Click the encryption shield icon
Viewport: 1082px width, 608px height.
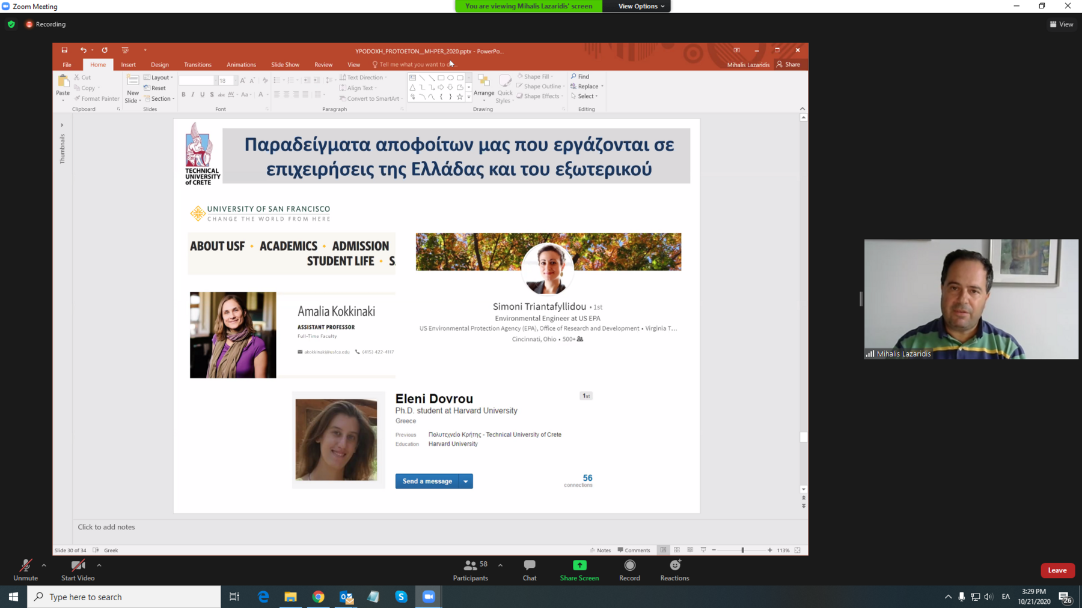(x=11, y=25)
